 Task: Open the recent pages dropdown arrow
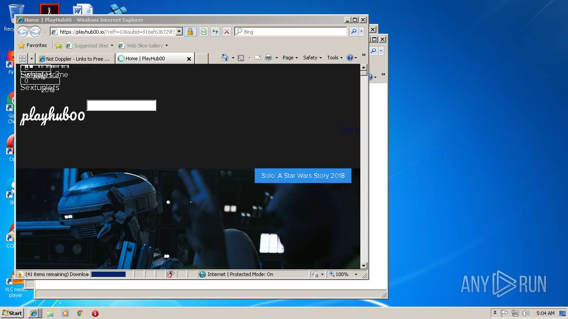45,32
